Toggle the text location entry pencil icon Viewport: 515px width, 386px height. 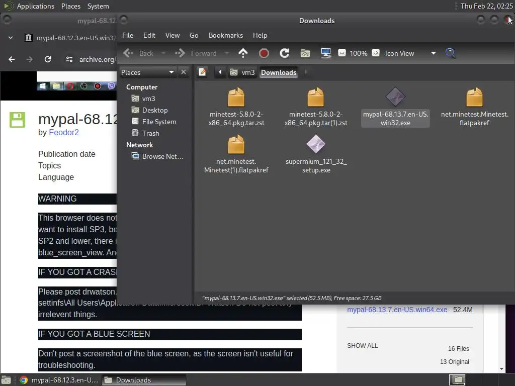(x=202, y=72)
